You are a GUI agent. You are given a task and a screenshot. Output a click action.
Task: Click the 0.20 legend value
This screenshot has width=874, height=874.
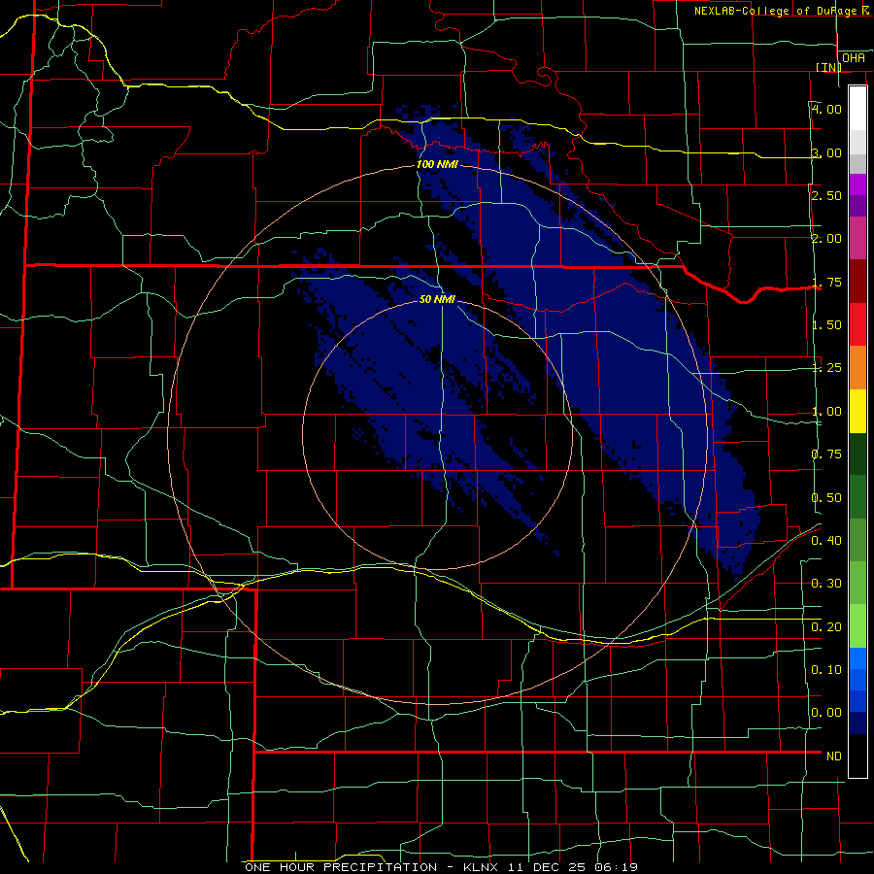[x=826, y=627]
